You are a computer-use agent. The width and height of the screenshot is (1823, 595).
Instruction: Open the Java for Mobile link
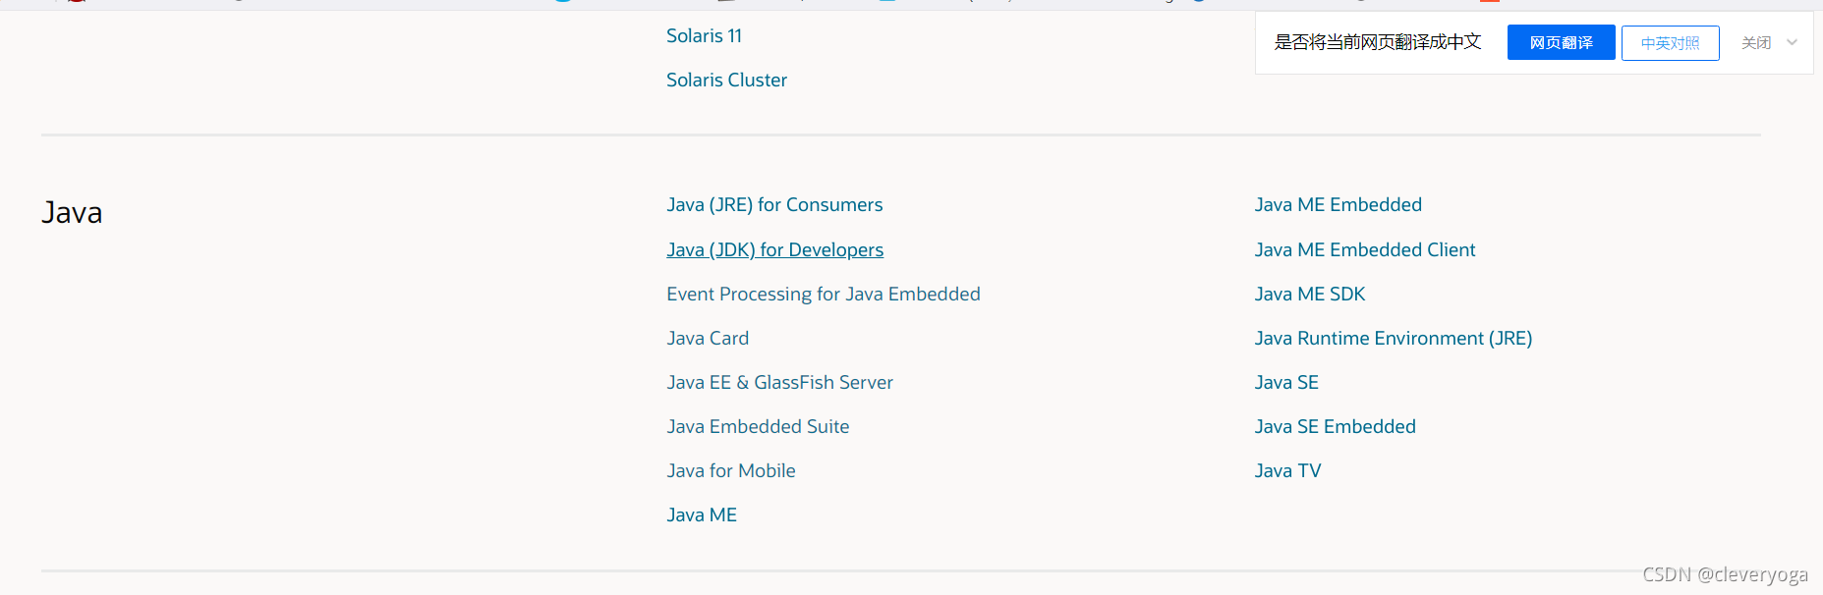click(x=731, y=471)
